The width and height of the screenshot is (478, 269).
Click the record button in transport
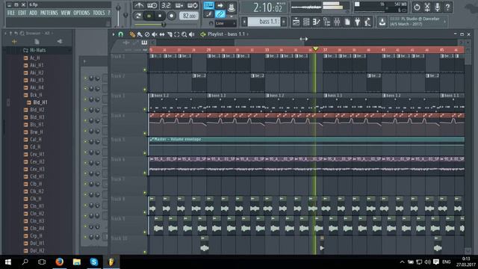[171, 16]
